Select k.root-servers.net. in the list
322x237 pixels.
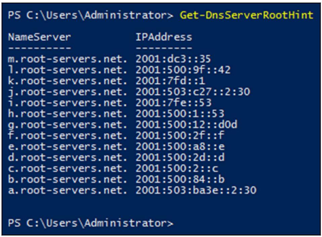68,81
